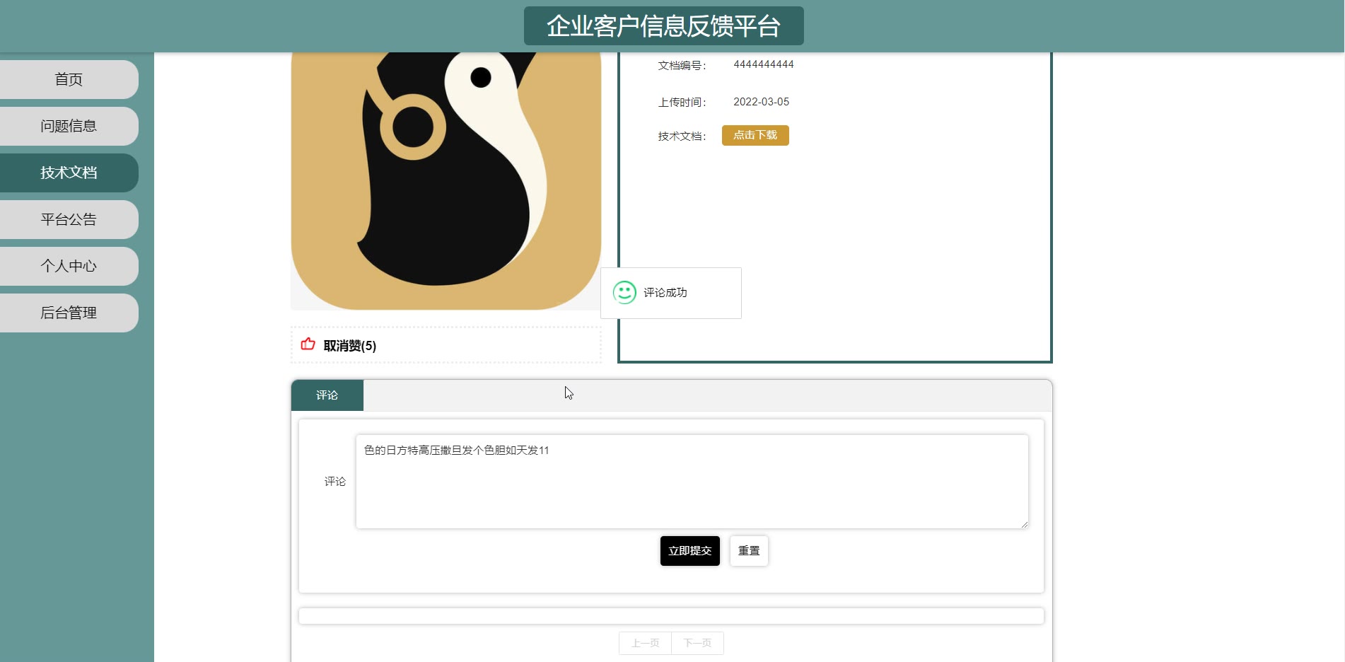This screenshot has width=1345, height=662.
Task: Select the document number 4444444444
Action: (764, 64)
